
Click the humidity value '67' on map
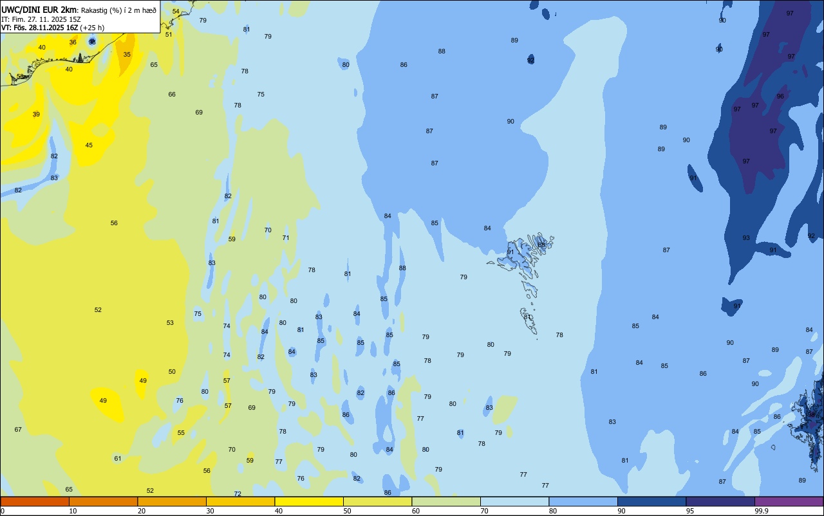coord(18,430)
